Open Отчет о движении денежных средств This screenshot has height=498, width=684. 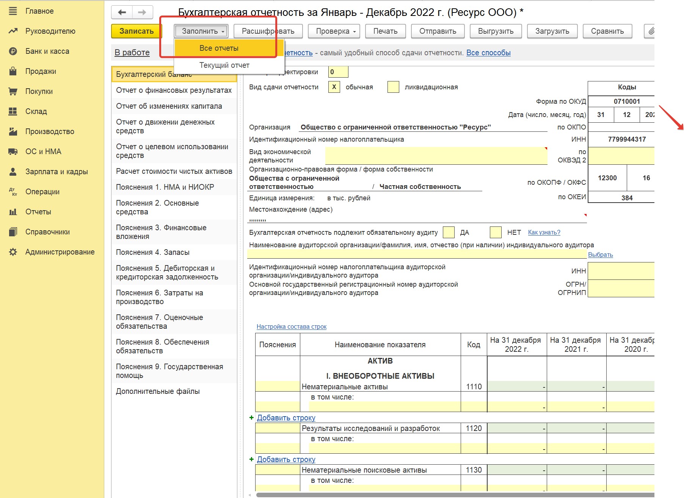(x=174, y=126)
